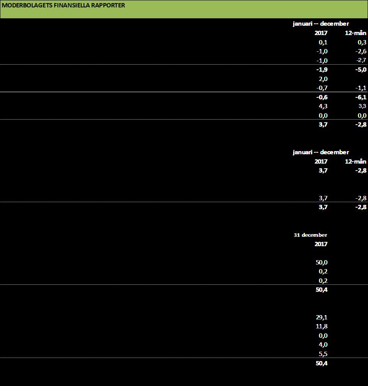Select the -2,6 value

pos(361,51)
